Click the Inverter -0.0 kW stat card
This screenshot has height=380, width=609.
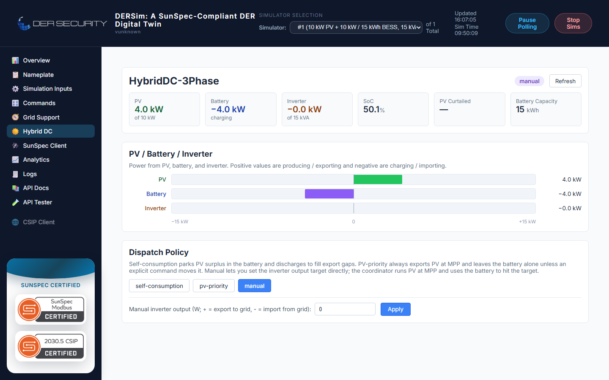(317, 109)
